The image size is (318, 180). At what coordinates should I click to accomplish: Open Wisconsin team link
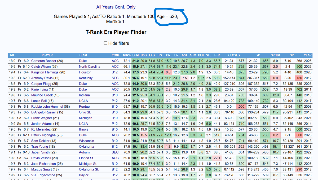86,141
